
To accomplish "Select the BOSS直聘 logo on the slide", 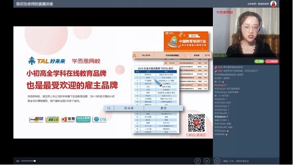I will [83, 119].
